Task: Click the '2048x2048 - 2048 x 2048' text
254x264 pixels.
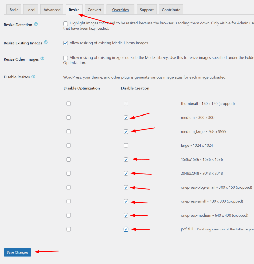Action: click(202, 174)
